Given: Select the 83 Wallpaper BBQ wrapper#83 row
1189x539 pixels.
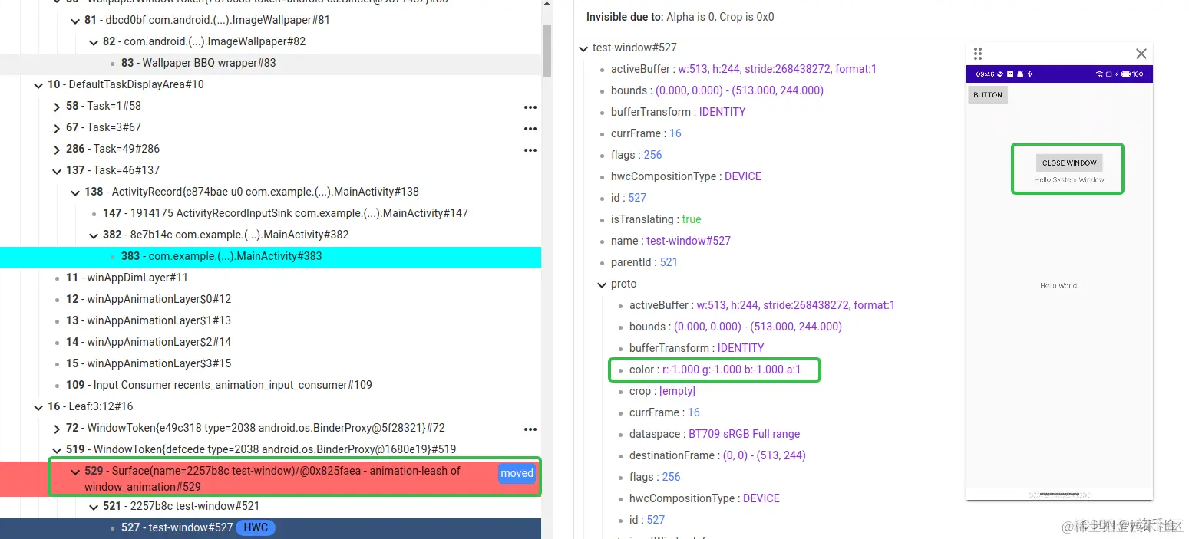Looking at the screenshot, I should pyautogui.click(x=270, y=63).
